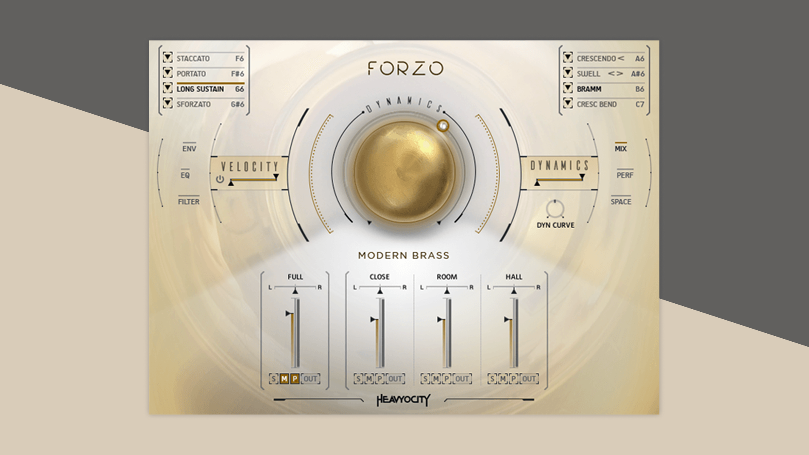809x455 pixels.
Task: Mute the Close mic channel
Action: click(369, 379)
